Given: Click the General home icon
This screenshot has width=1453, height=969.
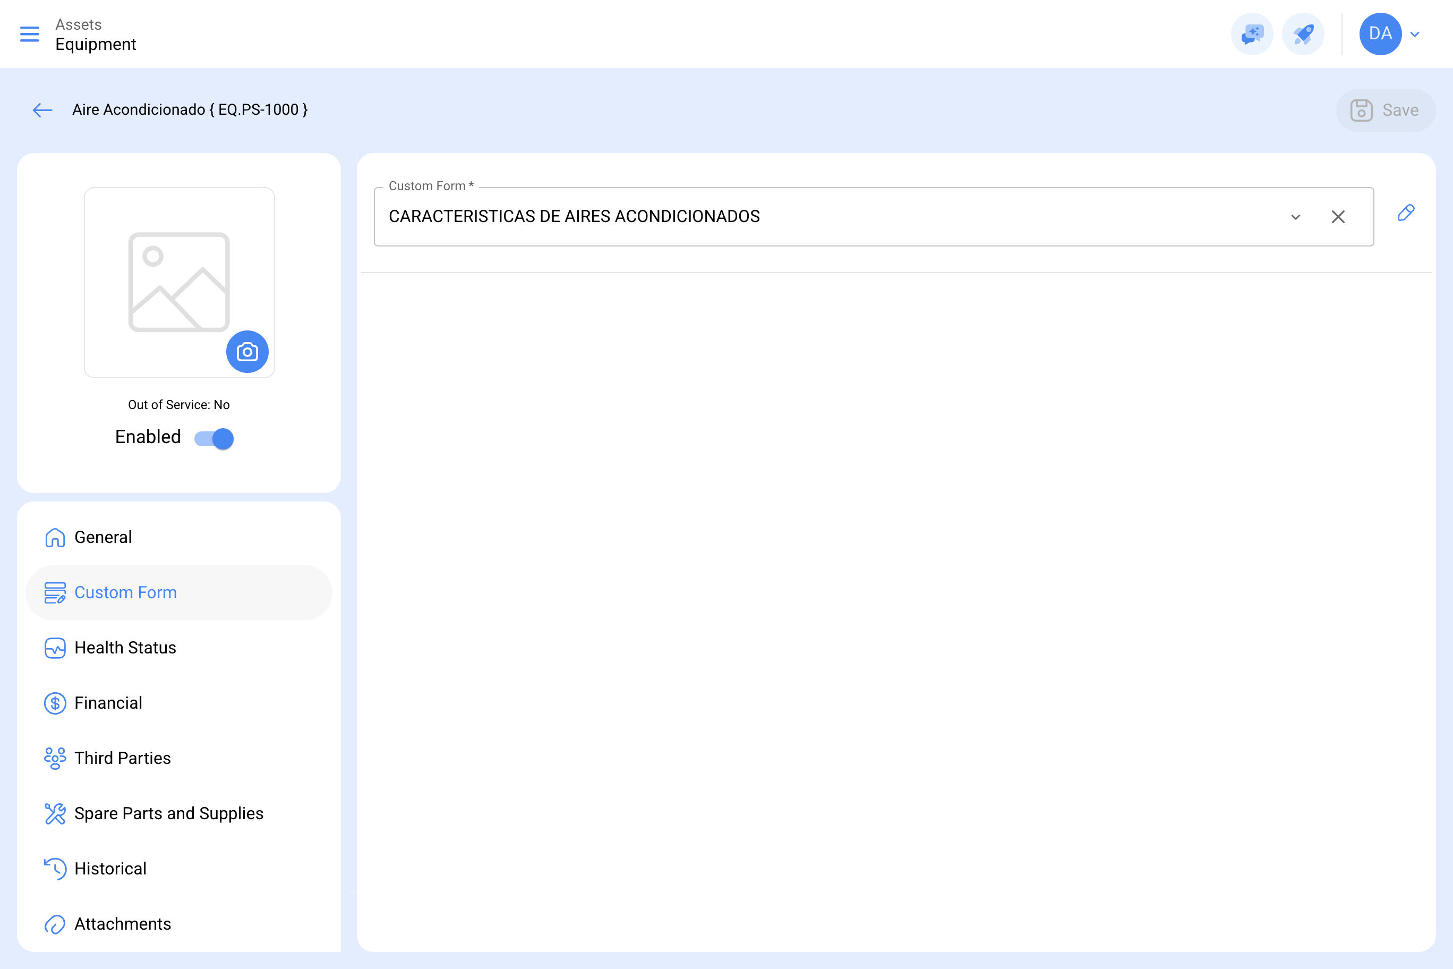Looking at the screenshot, I should pyautogui.click(x=55, y=538).
